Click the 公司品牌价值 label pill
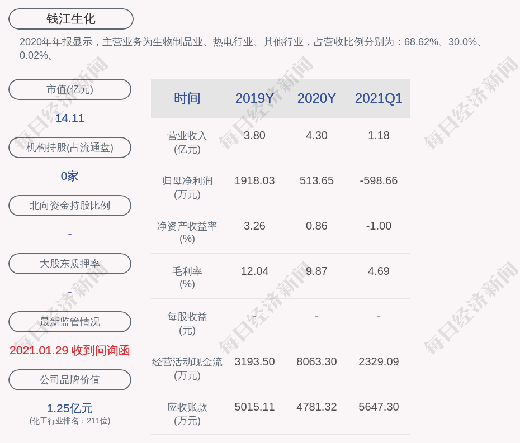This screenshot has height=443, width=520. pos(70,380)
